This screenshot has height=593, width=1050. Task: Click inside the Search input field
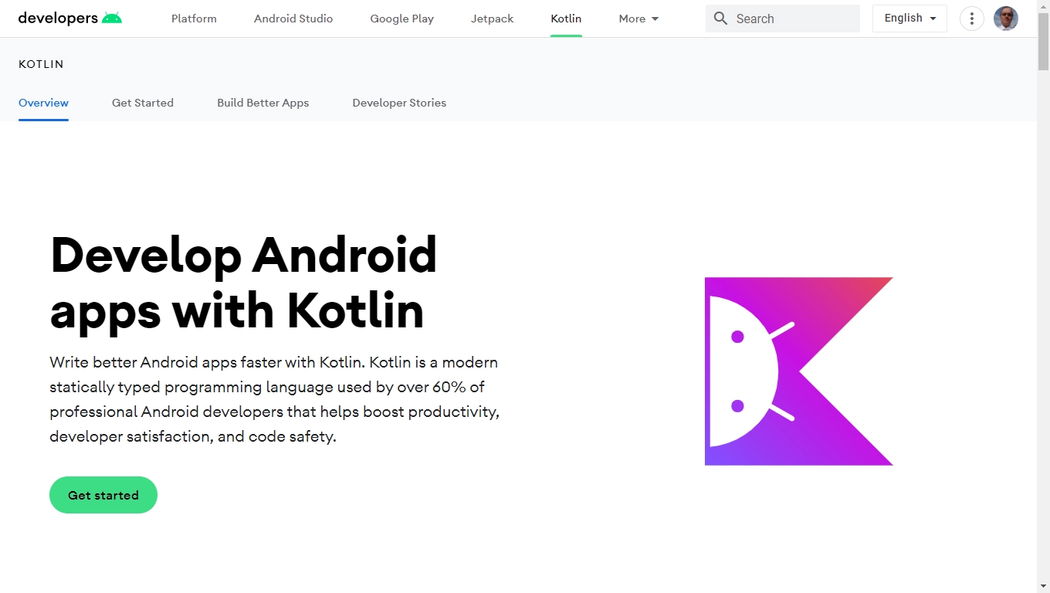pos(780,18)
